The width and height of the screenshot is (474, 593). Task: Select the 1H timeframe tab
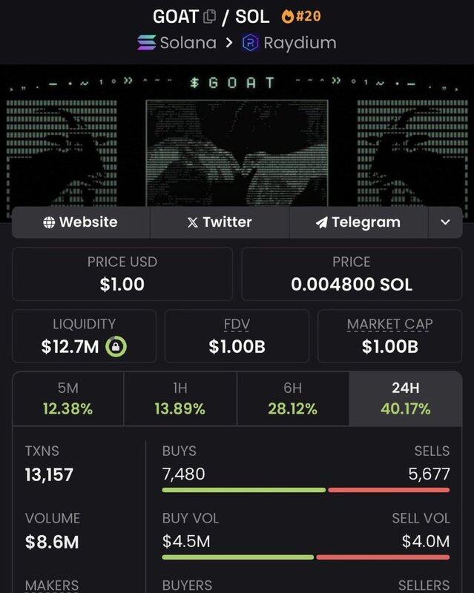[180, 399]
